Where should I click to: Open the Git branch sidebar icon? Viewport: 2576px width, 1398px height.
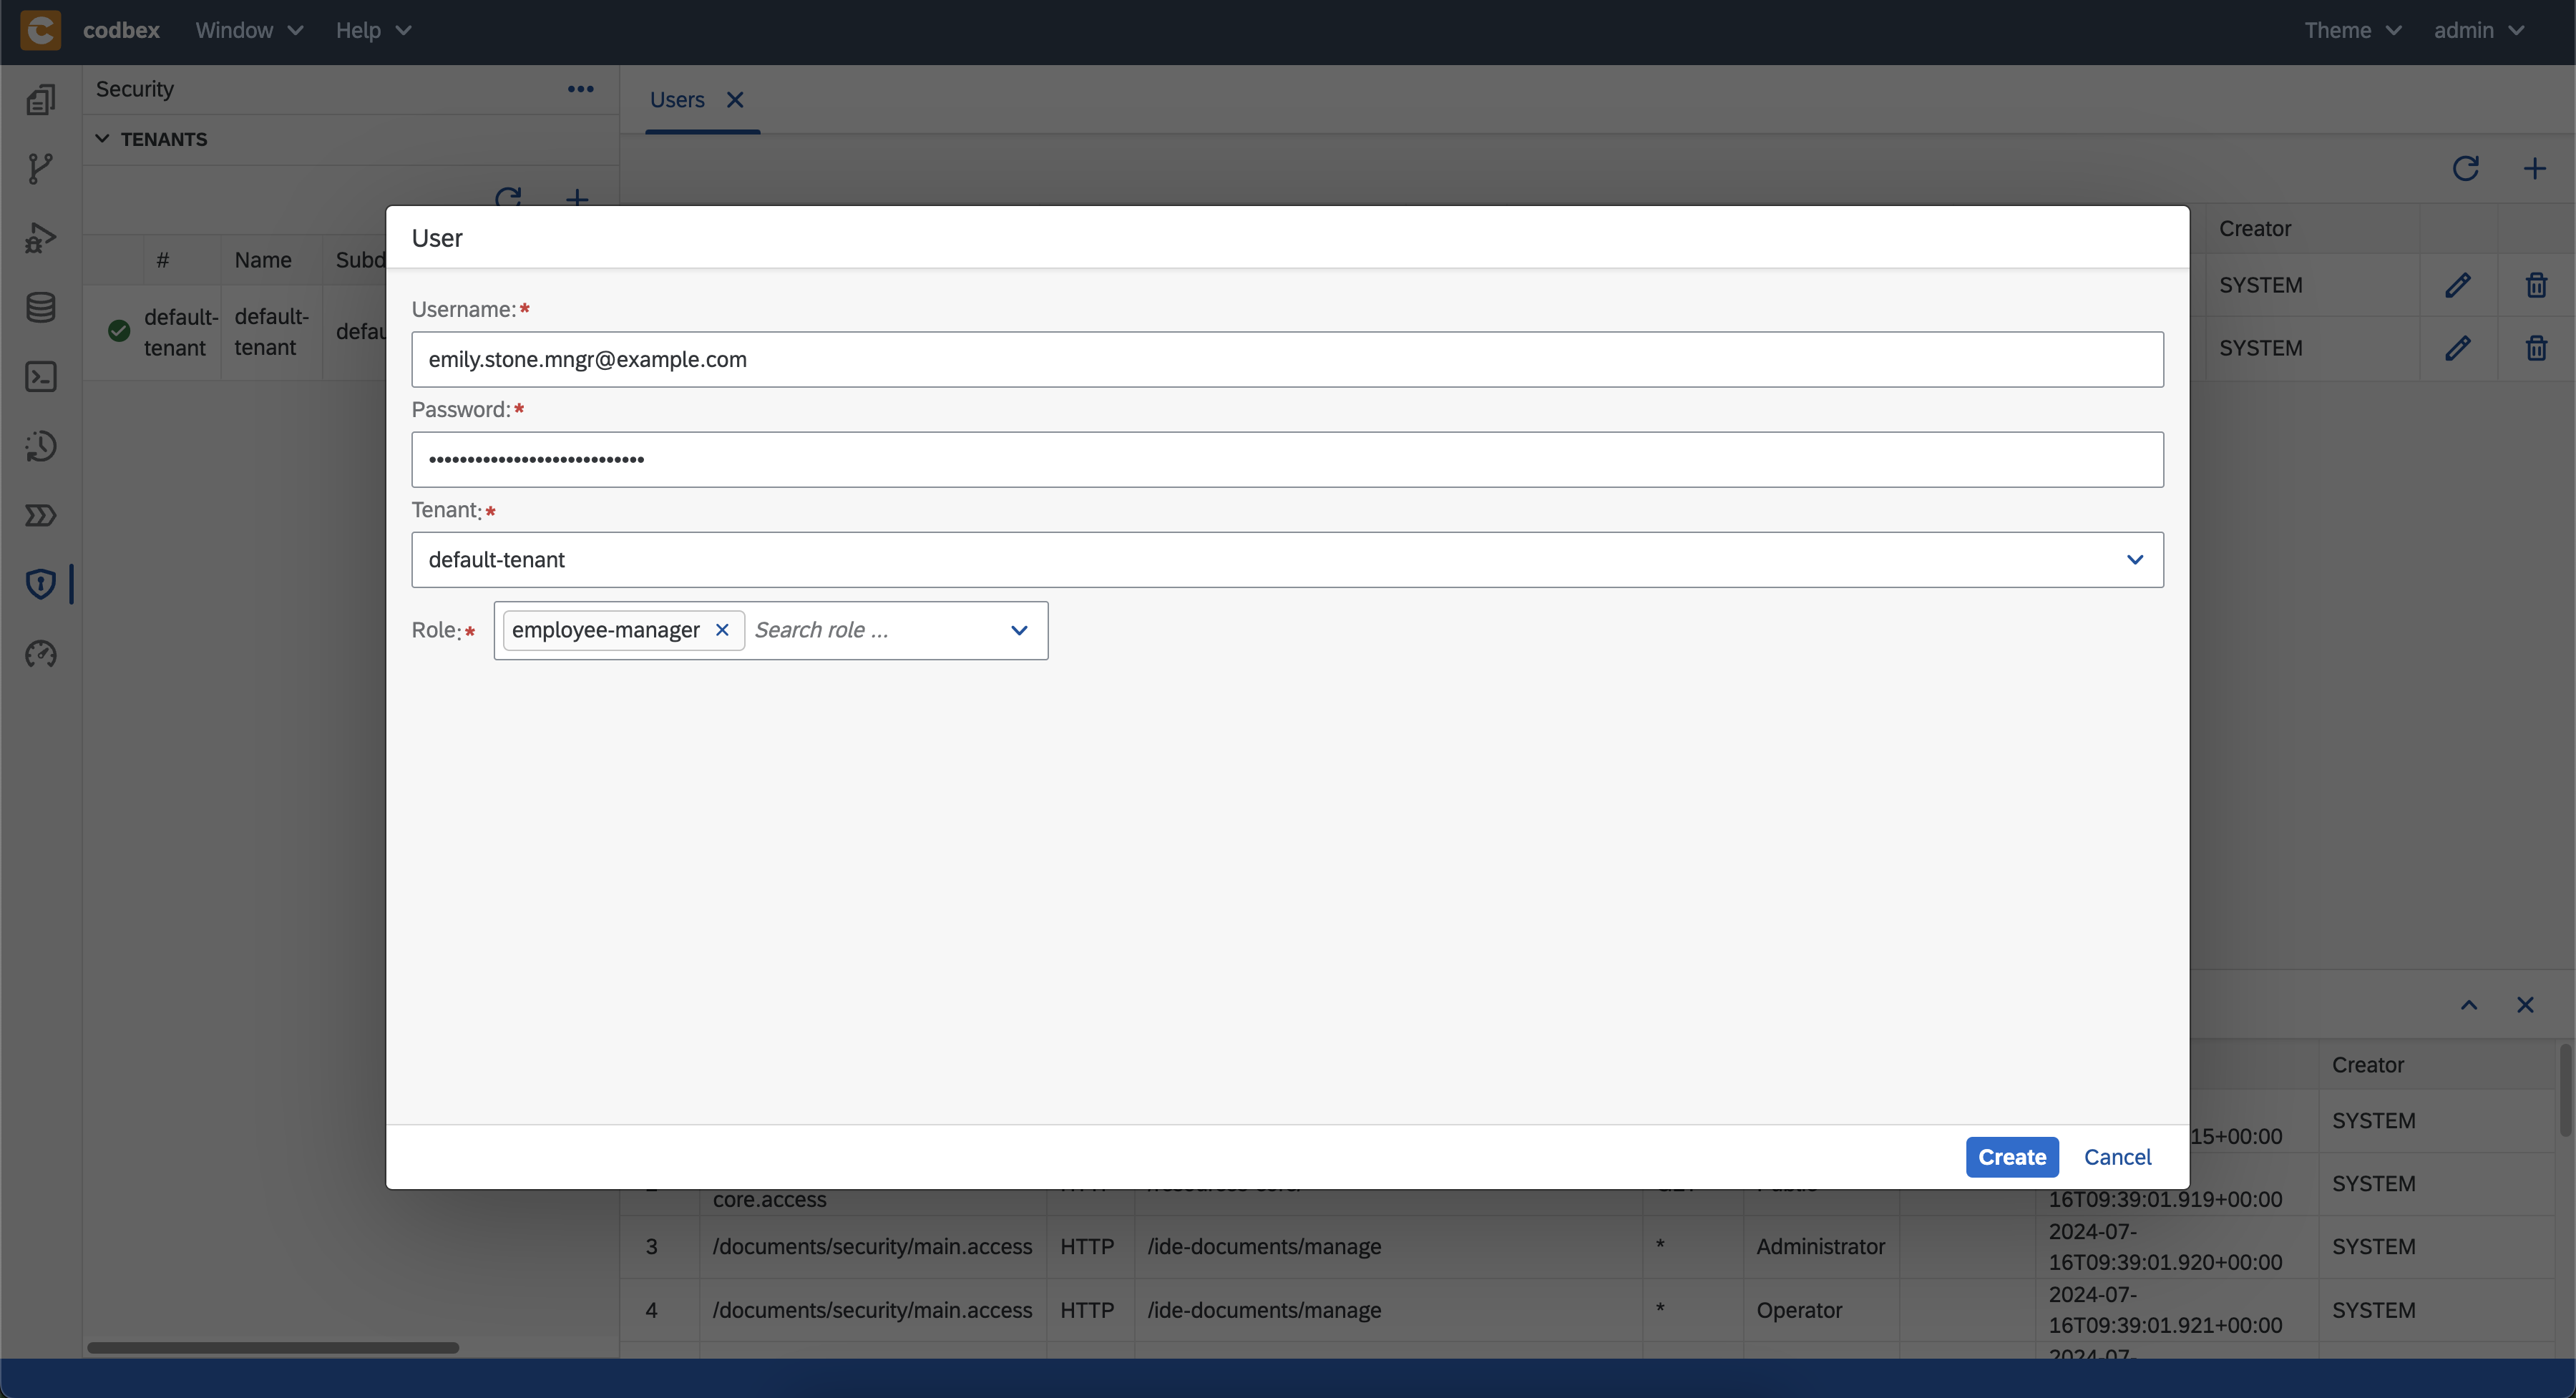tap(41, 168)
